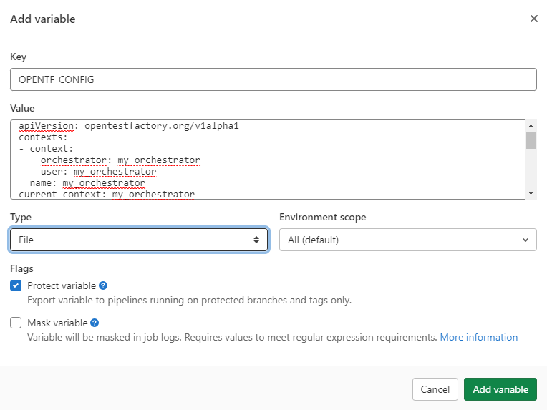Click the Add variable green button

tap(500, 389)
